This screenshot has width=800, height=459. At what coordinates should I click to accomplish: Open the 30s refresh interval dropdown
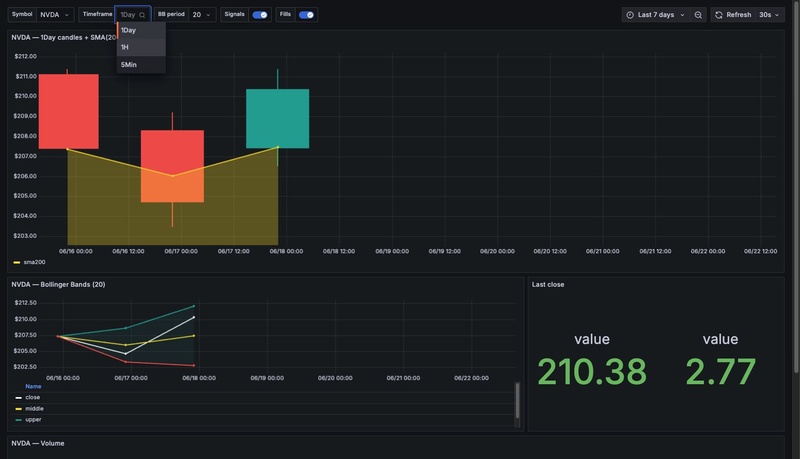[770, 15]
